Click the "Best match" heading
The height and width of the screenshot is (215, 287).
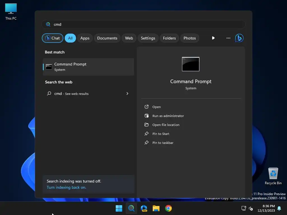click(x=55, y=52)
